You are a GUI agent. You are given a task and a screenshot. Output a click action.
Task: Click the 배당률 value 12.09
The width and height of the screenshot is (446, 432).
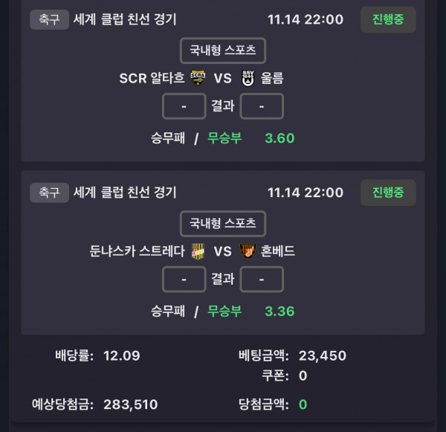coord(121,355)
